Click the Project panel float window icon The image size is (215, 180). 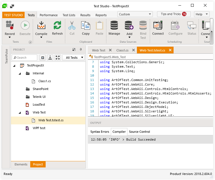click(x=74, y=49)
